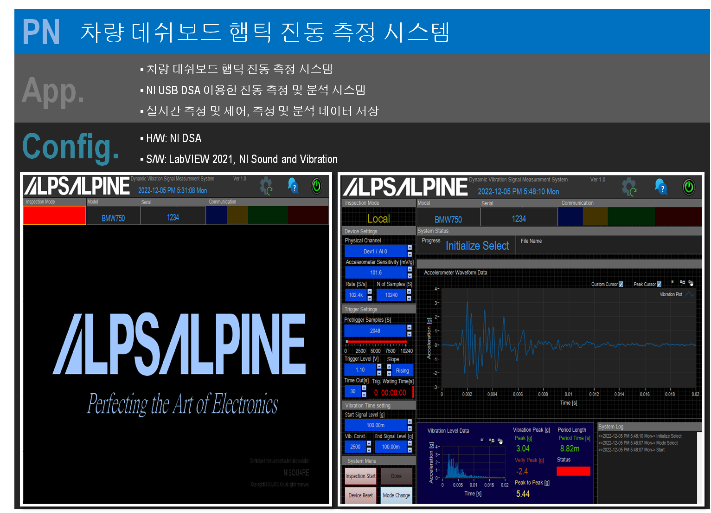Click Physical Channel down arrow

pyautogui.click(x=410, y=254)
